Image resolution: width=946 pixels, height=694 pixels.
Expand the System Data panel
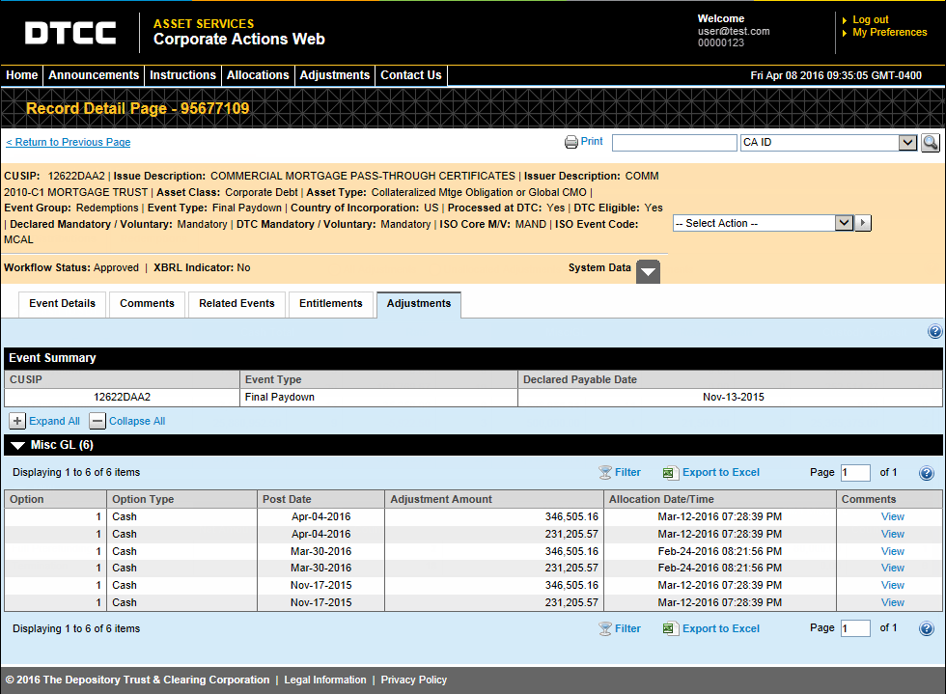649,271
